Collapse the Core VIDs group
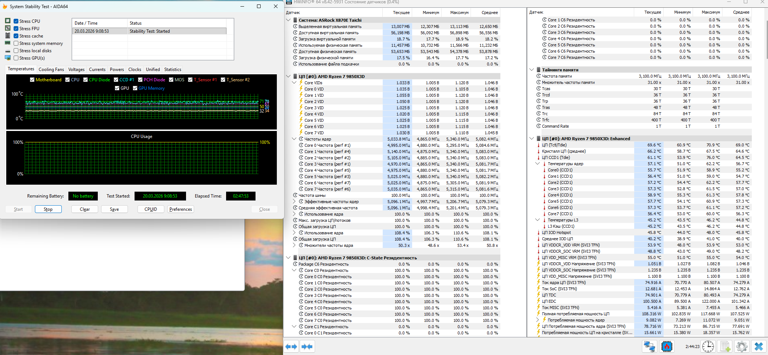 pyautogui.click(x=294, y=82)
